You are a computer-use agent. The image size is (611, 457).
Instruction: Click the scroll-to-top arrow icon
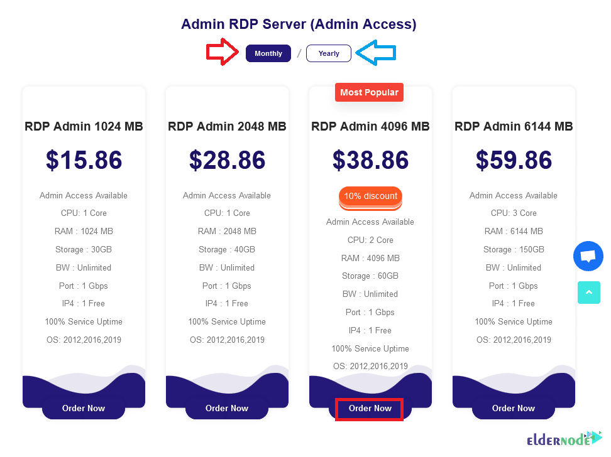click(588, 293)
